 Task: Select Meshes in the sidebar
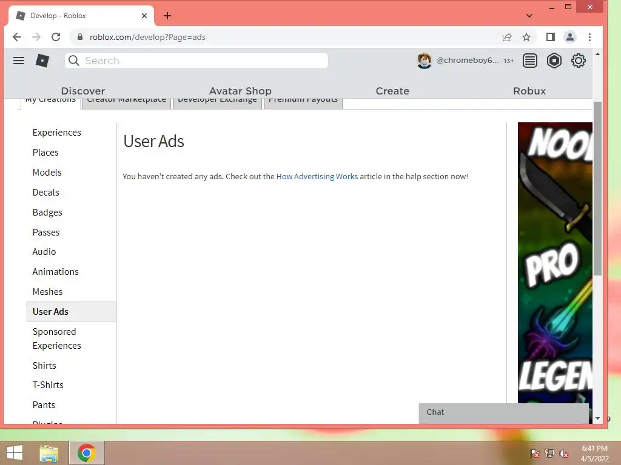(x=47, y=292)
